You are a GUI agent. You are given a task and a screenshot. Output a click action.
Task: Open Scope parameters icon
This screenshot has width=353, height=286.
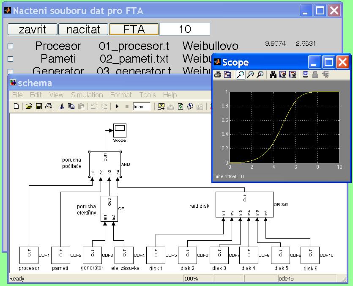tap(227, 74)
